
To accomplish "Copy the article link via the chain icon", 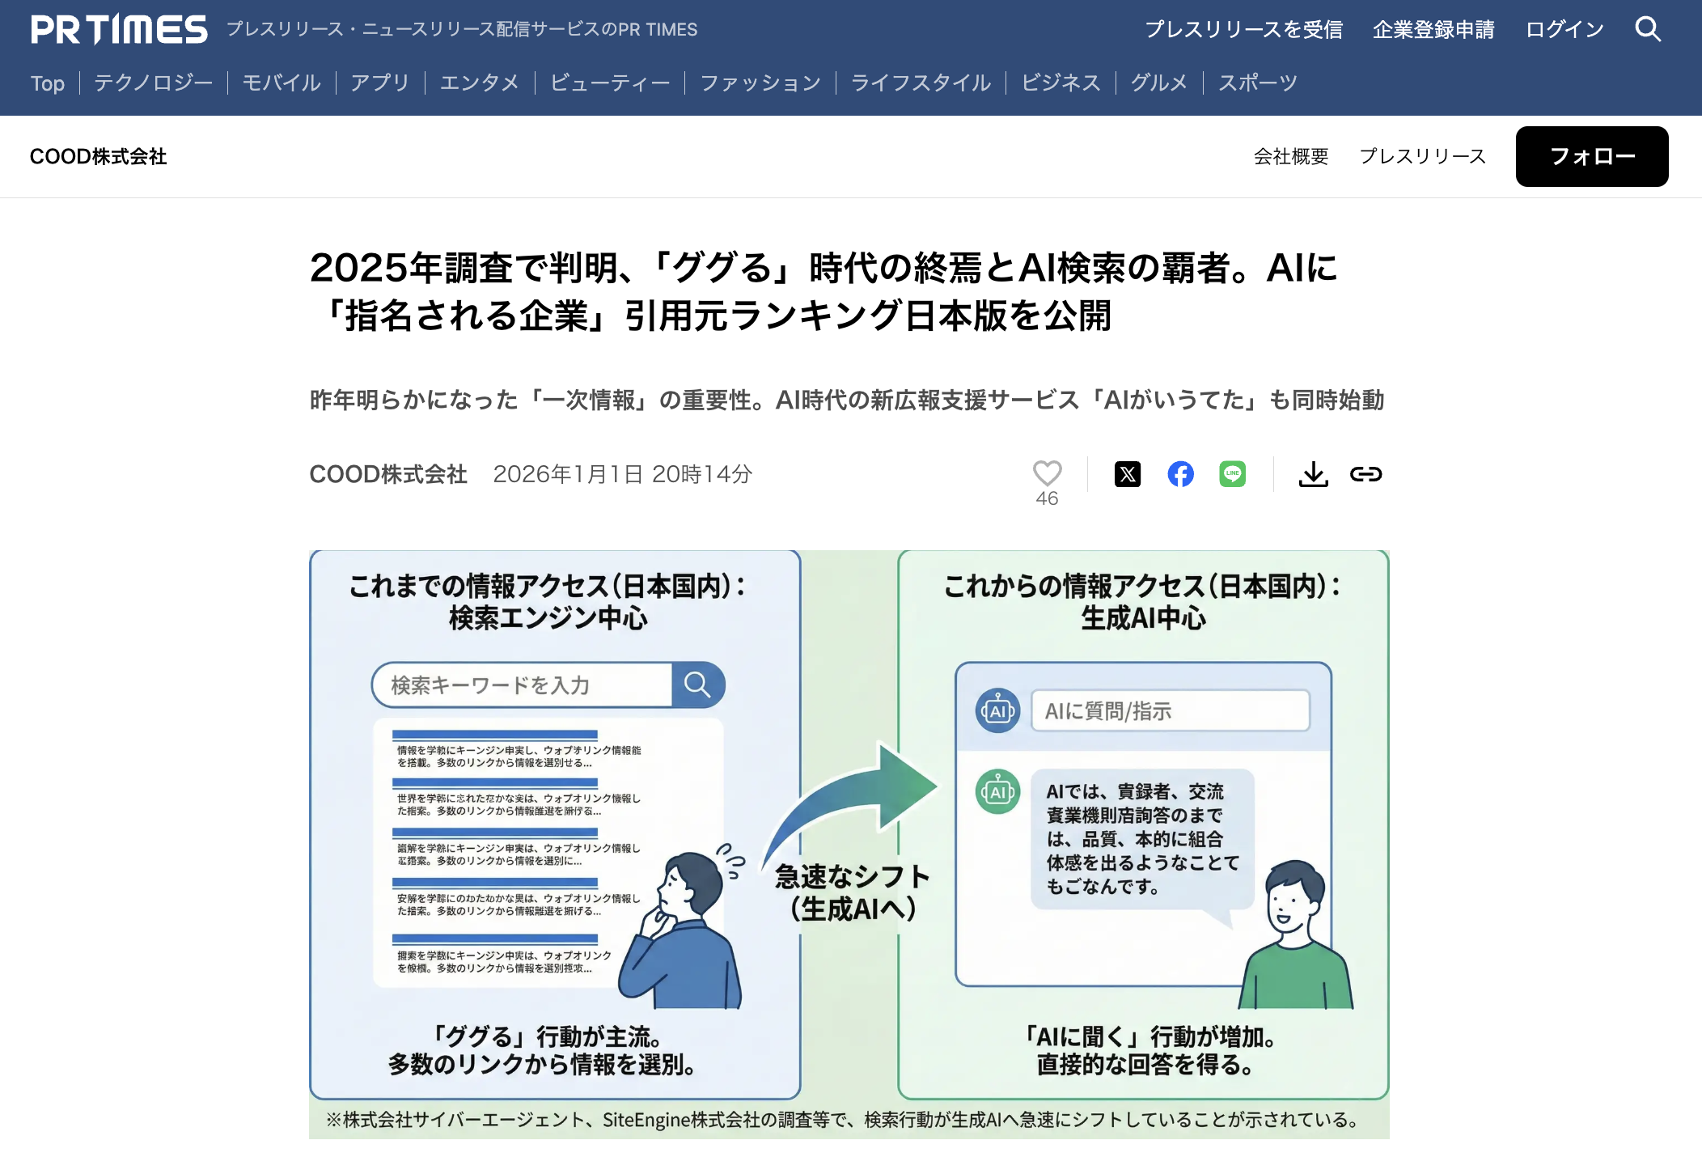I will 1365,474.
